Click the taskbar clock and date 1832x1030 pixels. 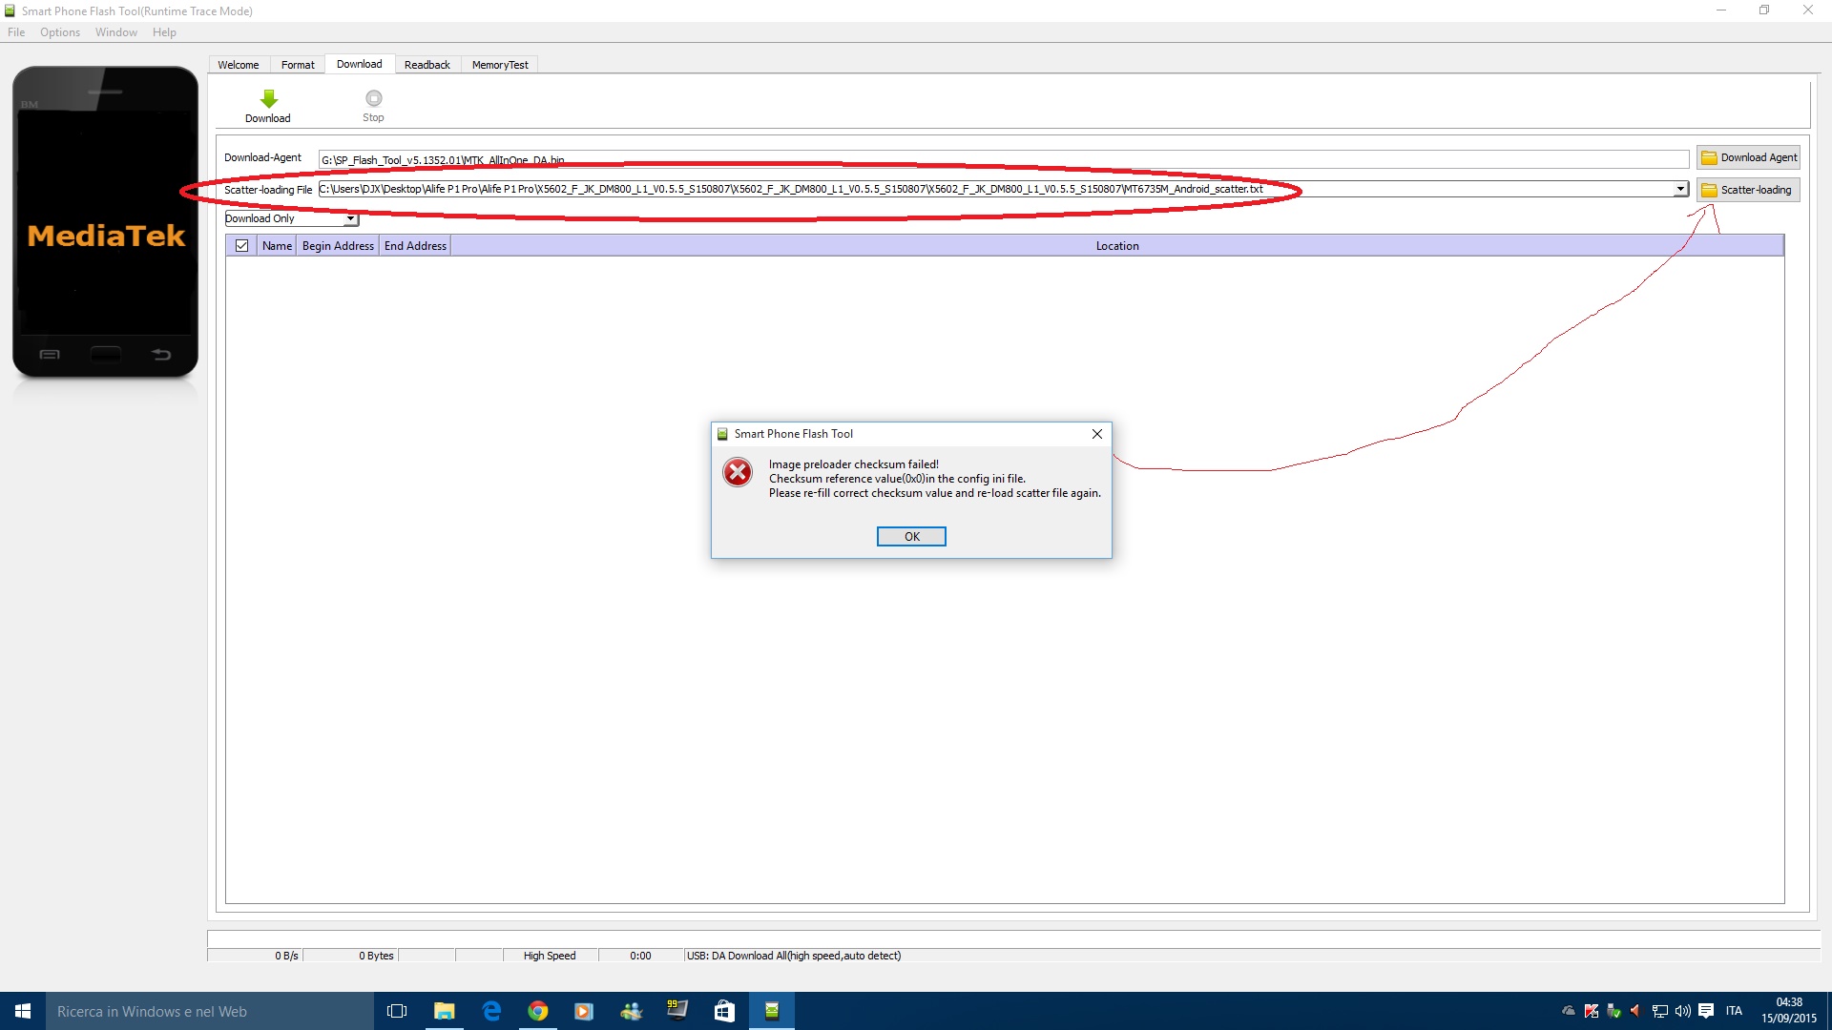(1789, 1011)
